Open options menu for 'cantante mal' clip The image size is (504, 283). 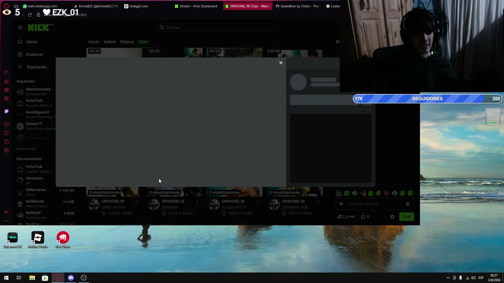(318, 202)
